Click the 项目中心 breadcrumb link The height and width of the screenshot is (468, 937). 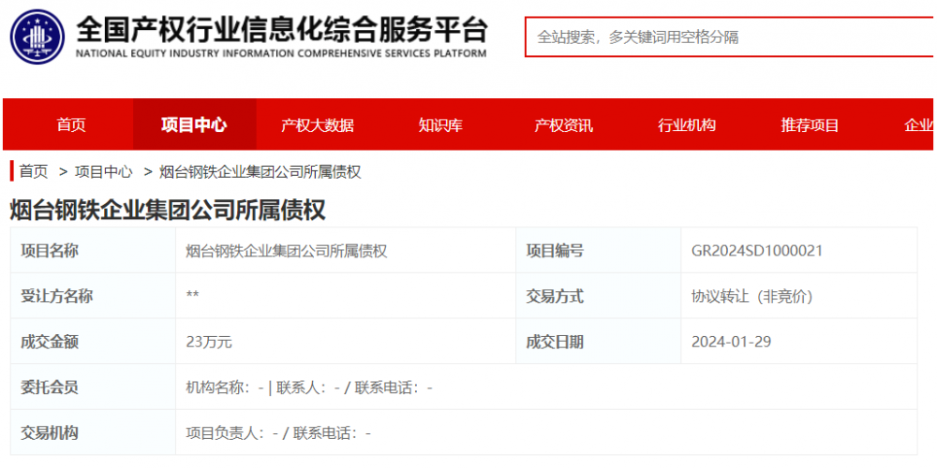tap(104, 171)
